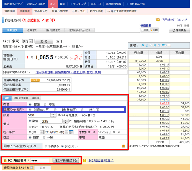Set price update to 自動
The width and height of the screenshot is (192, 171).
[142, 30]
